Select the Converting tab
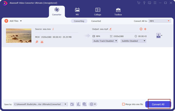Screen dimensions: 175x111 79,21
